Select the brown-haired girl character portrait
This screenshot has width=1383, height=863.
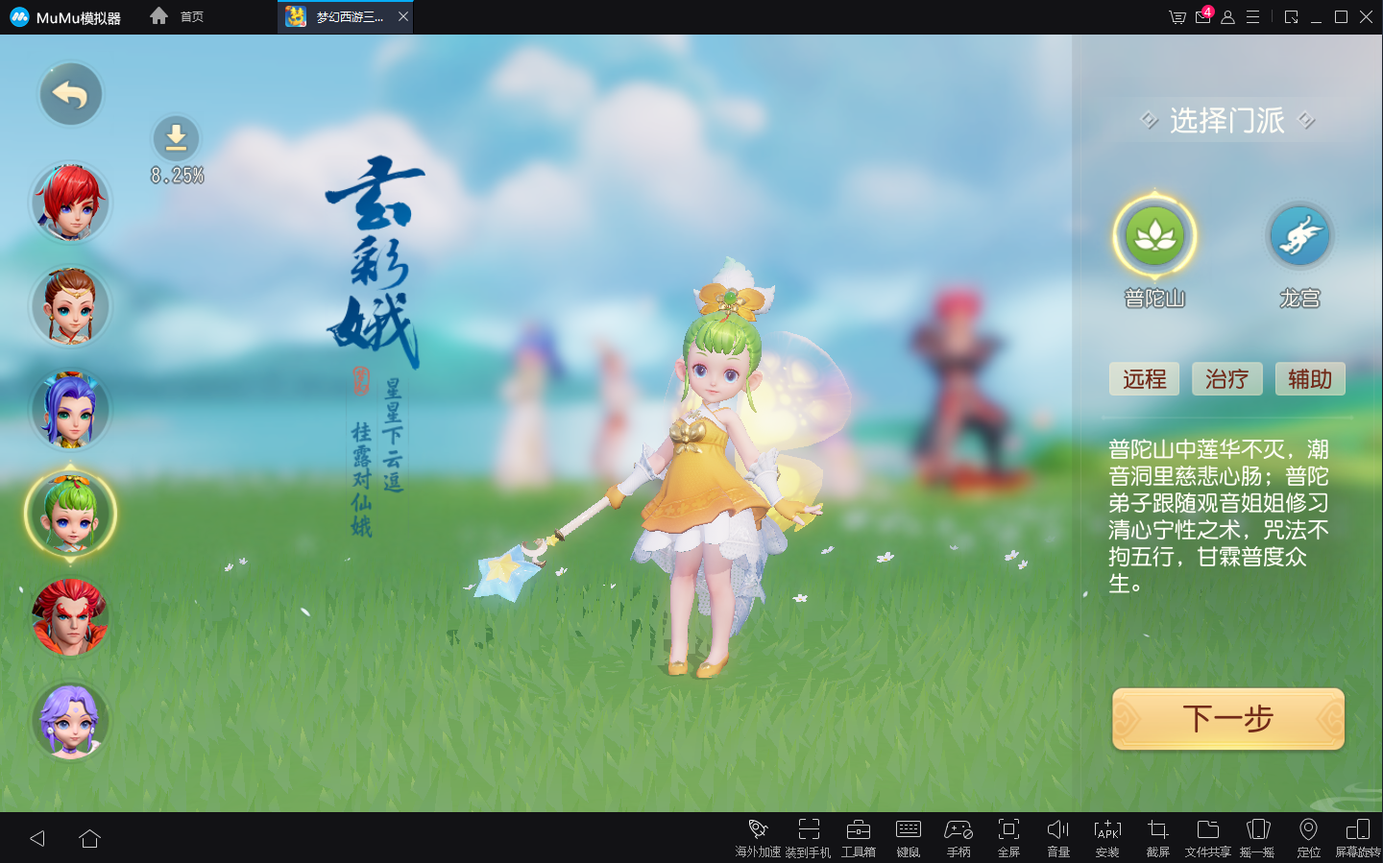70,306
